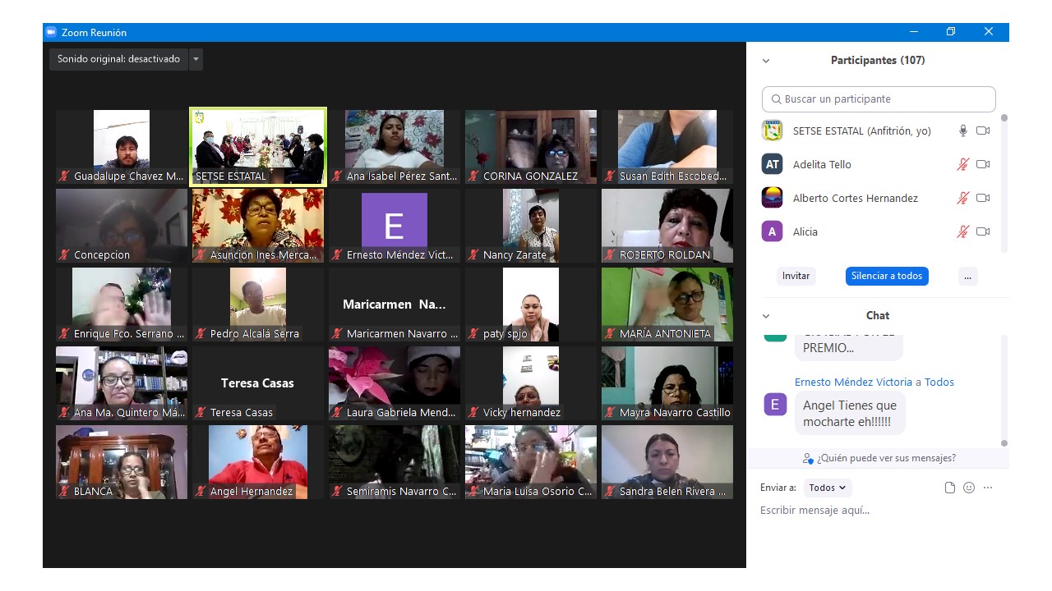The width and height of the screenshot is (1052, 591).
Task: Open more participant options ellipsis button
Action: click(x=967, y=276)
